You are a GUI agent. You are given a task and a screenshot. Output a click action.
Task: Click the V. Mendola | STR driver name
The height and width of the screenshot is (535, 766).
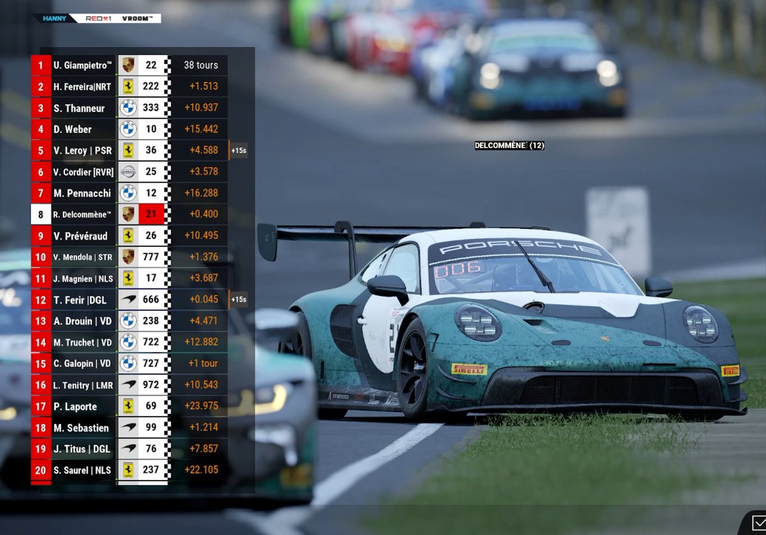(x=83, y=257)
